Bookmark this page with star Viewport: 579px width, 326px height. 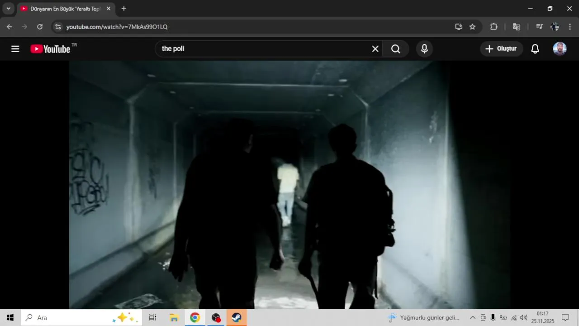click(472, 27)
